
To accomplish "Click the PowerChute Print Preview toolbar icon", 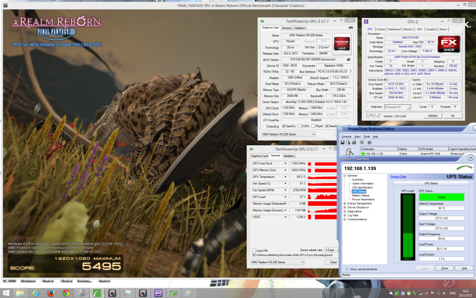I will click(x=348, y=142).
